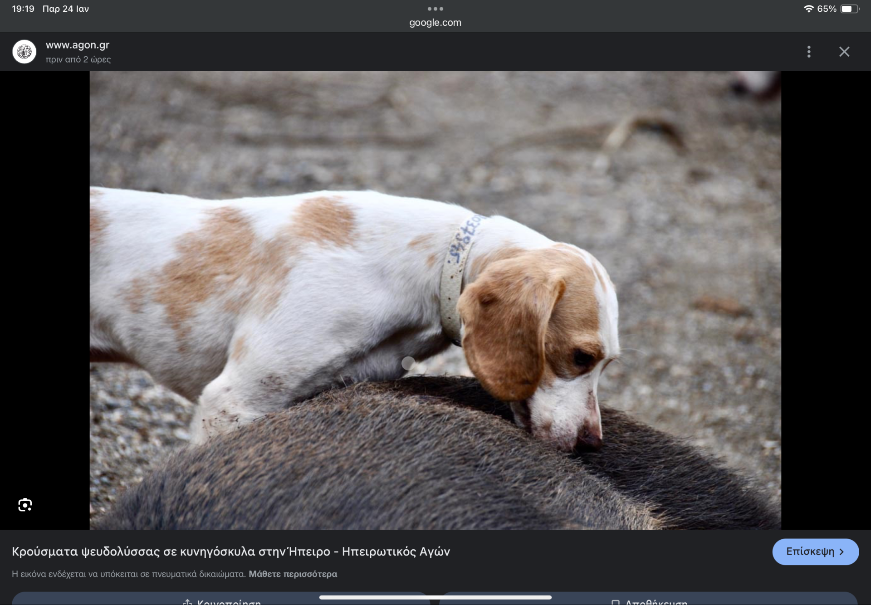This screenshot has width=871, height=605.
Task: Close the image viewer with the X
Action: click(844, 52)
